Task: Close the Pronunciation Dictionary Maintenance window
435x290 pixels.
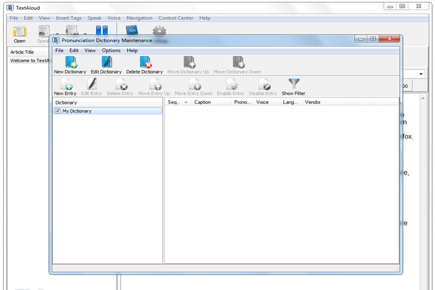Action: click(390, 39)
